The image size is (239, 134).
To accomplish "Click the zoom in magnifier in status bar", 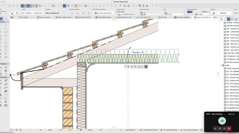I will click(17, 130).
